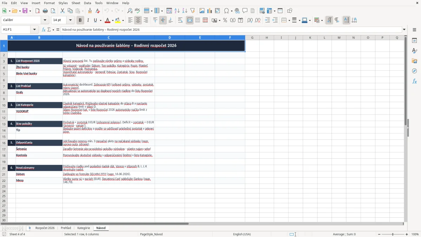Toggle Italic formatting
This screenshot has height=237, width=421.
[88, 20]
